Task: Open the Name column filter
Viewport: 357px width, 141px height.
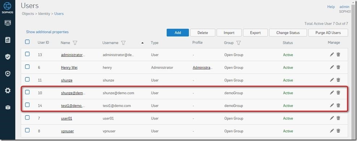Action: (x=75, y=43)
